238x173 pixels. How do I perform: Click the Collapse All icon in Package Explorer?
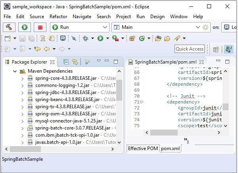click(x=66, y=62)
